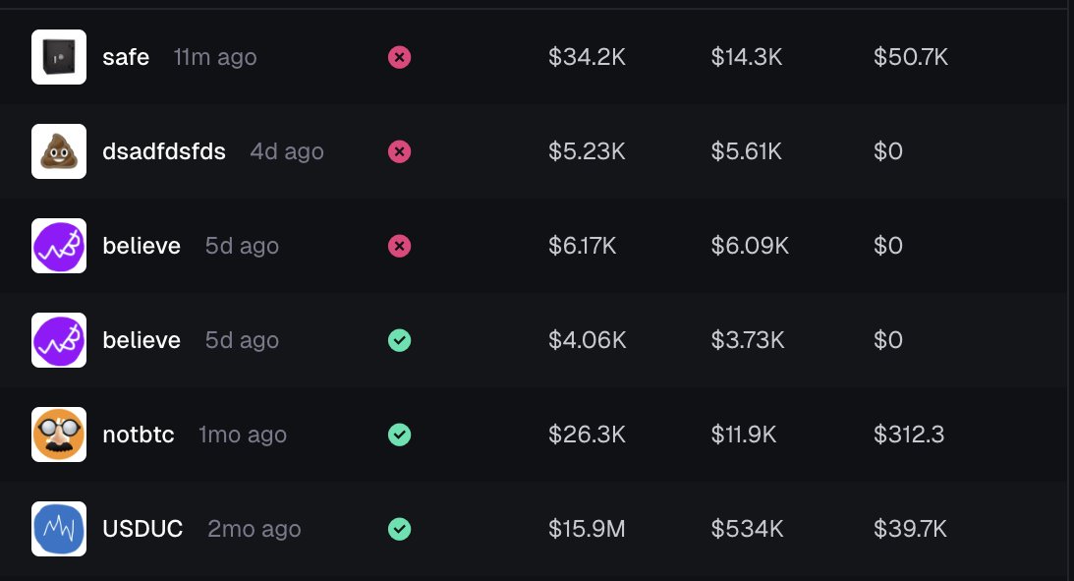Click the red X status for dsadfdsfds
Viewport: 1074px width, 581px height.
[399, 151]
